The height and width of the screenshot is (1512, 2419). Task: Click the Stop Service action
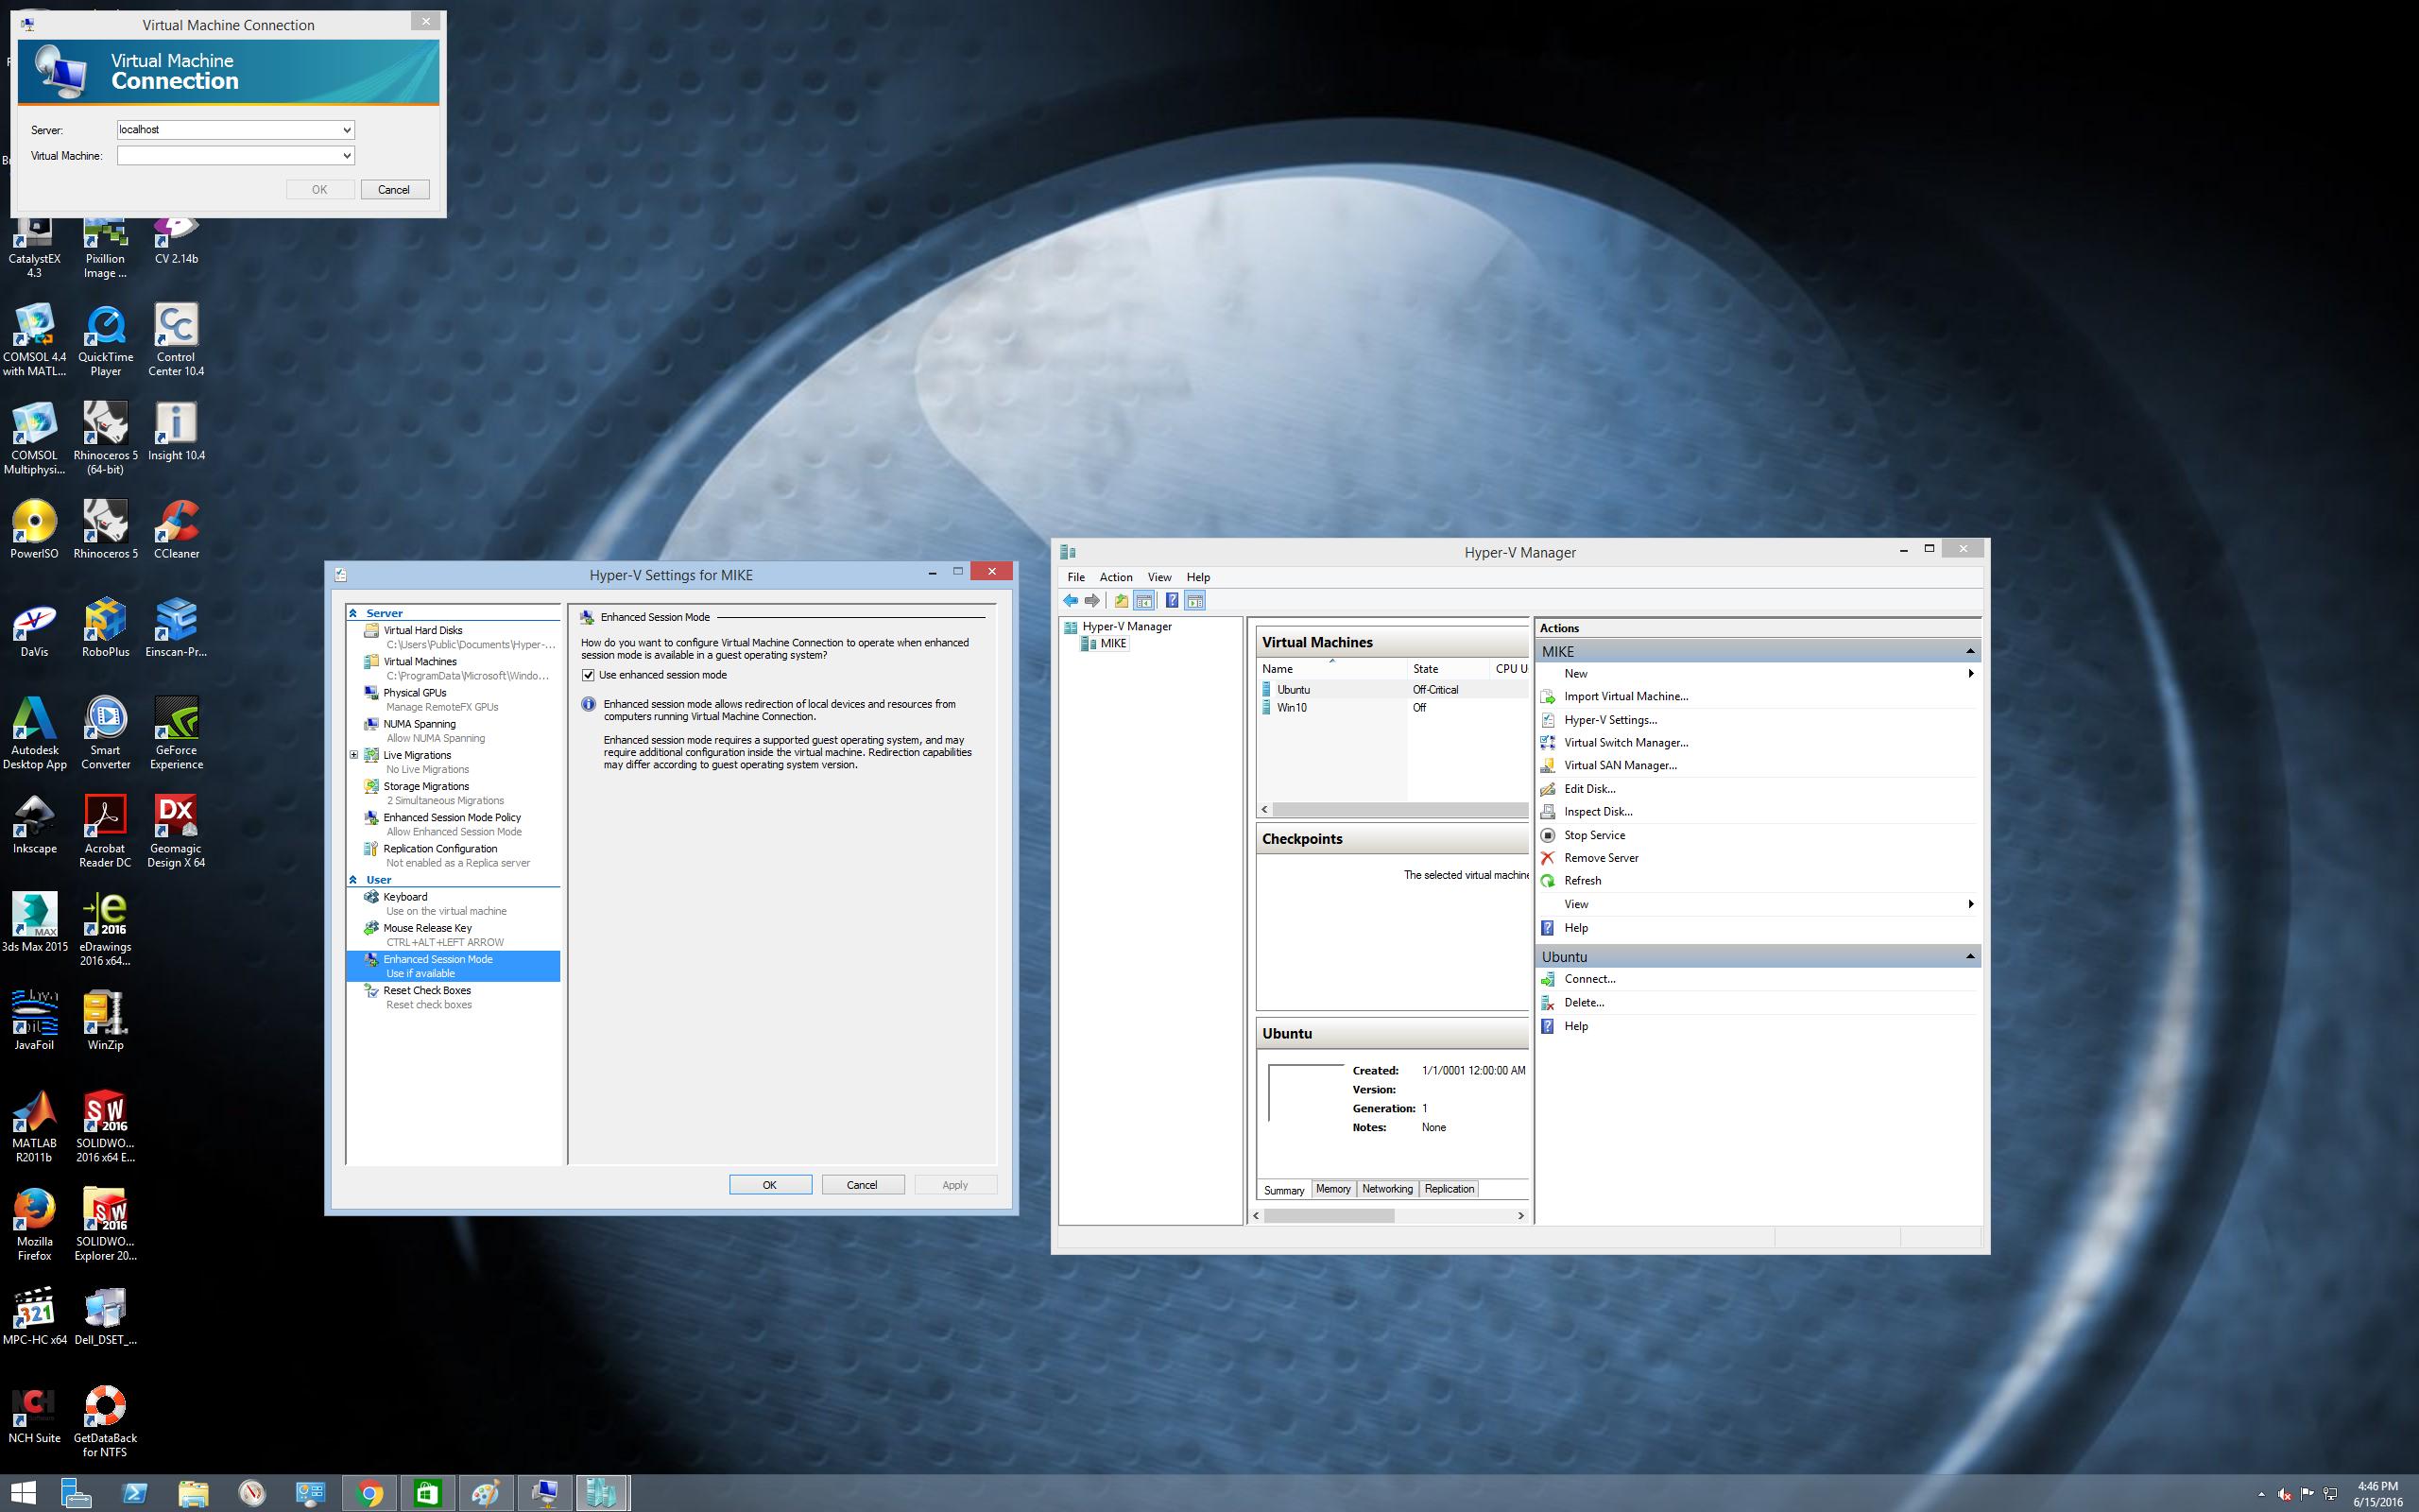(1594, 835)
